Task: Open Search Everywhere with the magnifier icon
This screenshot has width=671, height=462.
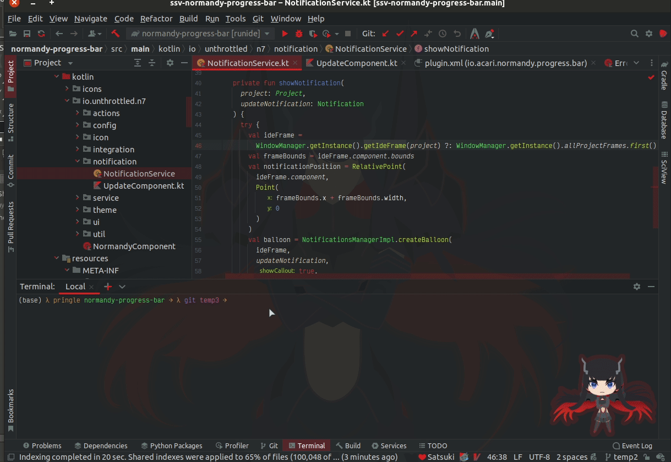Action: tap(635, 33)
